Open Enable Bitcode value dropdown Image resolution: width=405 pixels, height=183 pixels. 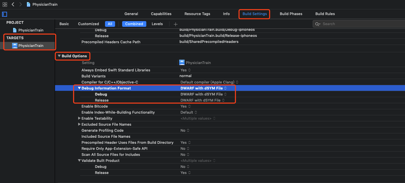pyautogui.click(x=186, y=106)
